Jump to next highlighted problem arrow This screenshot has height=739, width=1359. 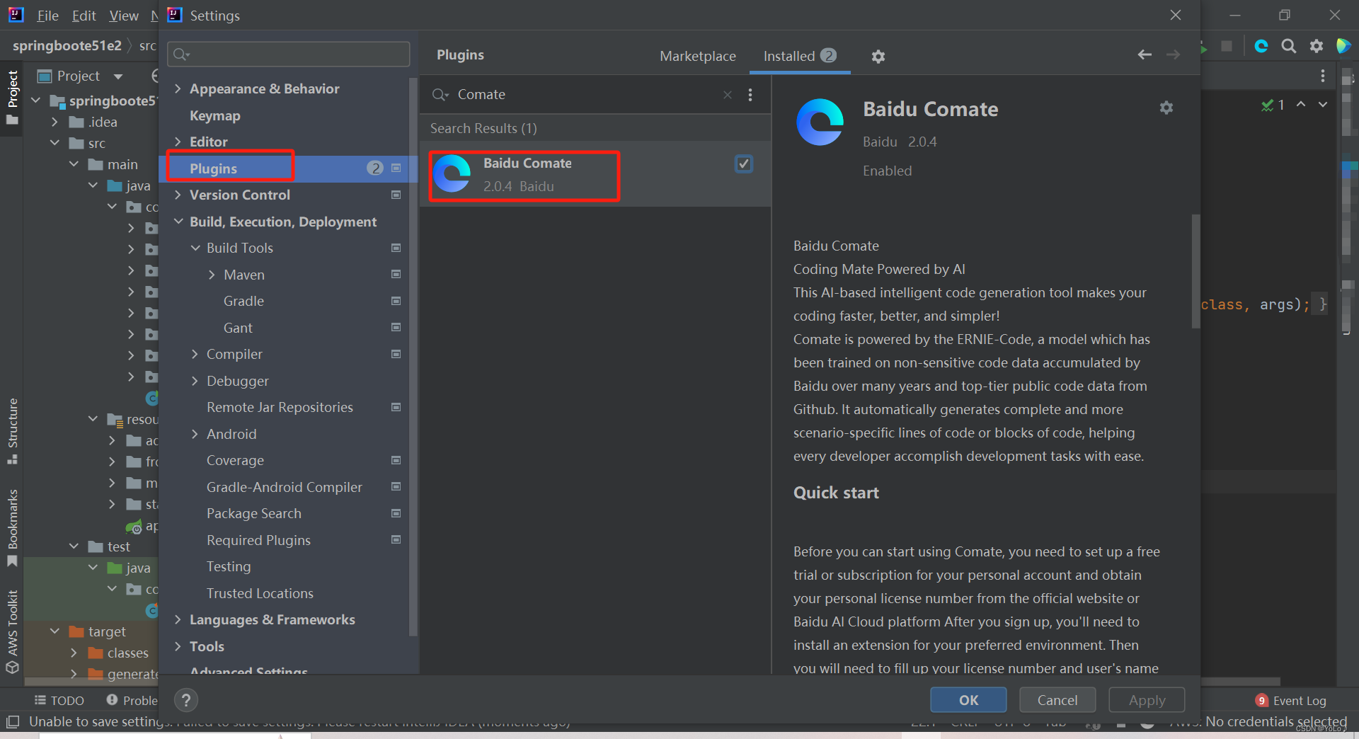[x=1322, y=105]
